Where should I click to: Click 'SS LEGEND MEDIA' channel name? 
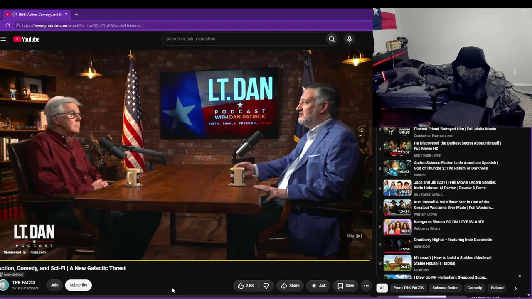point(428,194)
